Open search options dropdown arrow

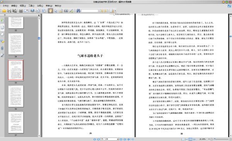pos(115,11)
